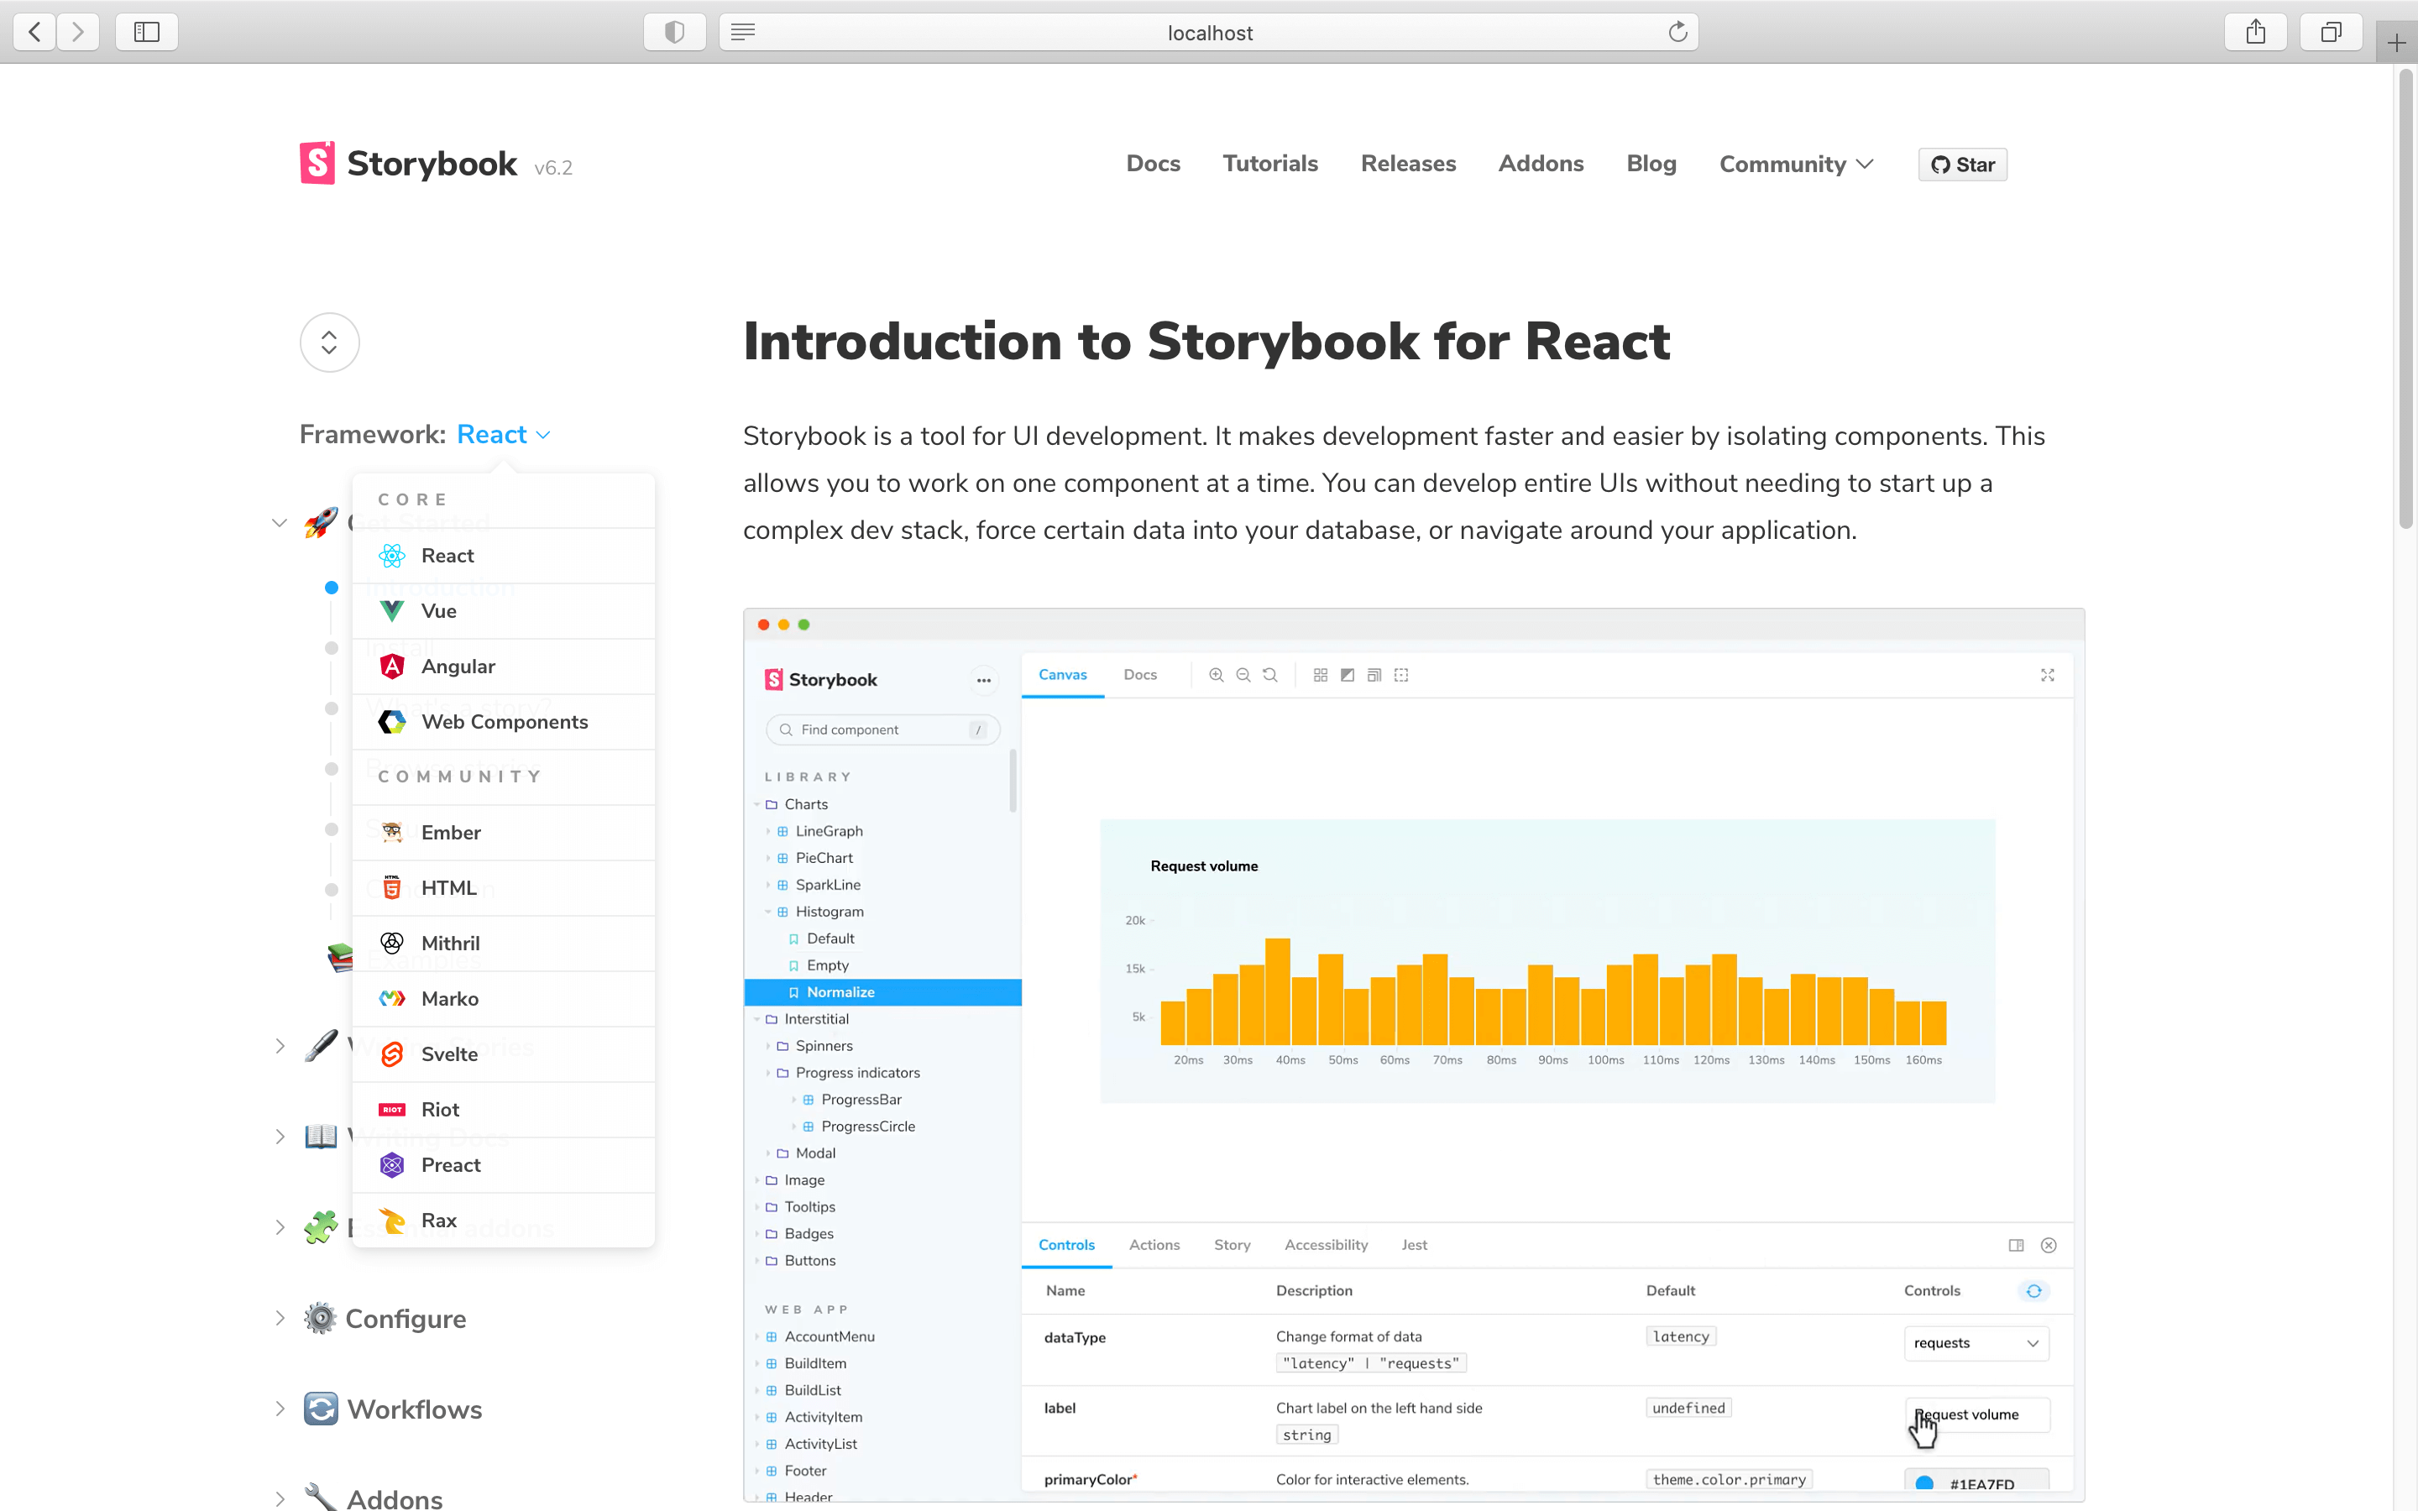
Task: Click the localhost address bar
Action: click(1209, 32)
